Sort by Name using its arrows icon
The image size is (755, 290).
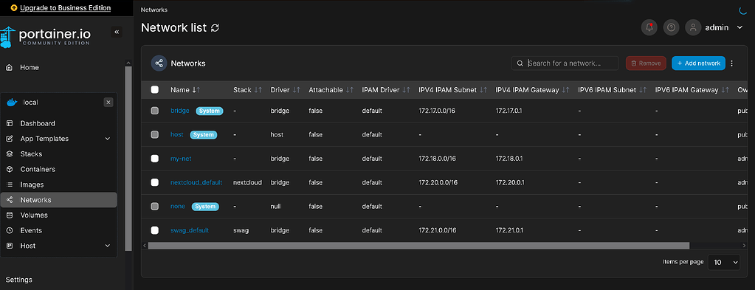(x=196, y=89)
